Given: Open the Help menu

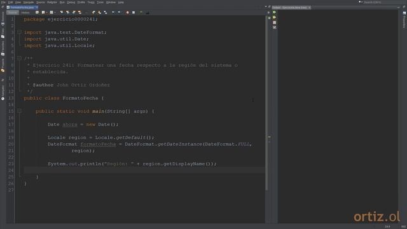Looking at the screenshot, I should coord(121,3).
